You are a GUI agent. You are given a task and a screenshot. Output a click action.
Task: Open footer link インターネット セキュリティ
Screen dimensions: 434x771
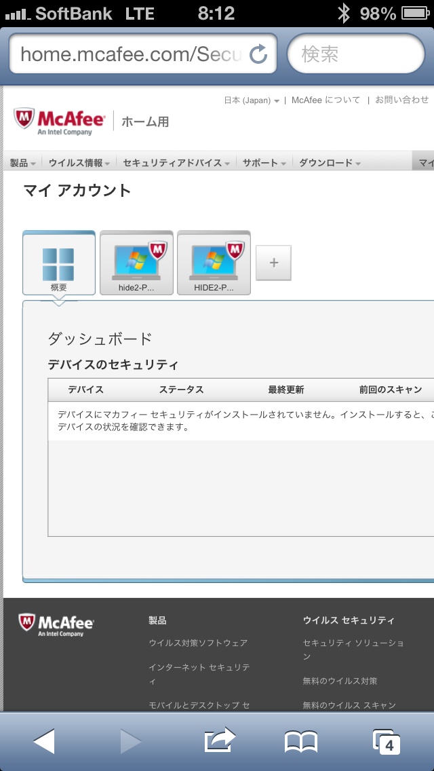click(x=199, y=674)
